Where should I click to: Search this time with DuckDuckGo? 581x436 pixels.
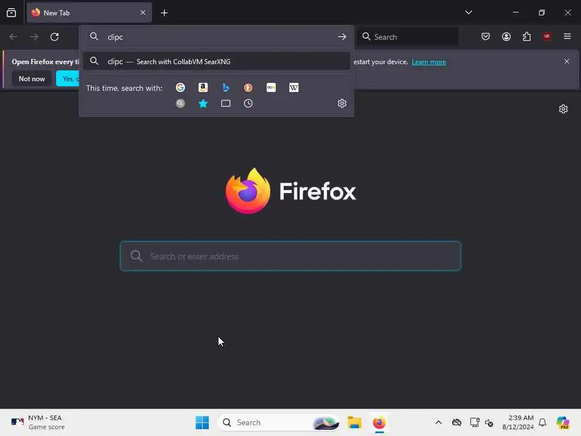click(249, 87)
